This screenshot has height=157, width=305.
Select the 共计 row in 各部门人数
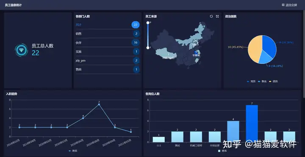tap(108, 25)
